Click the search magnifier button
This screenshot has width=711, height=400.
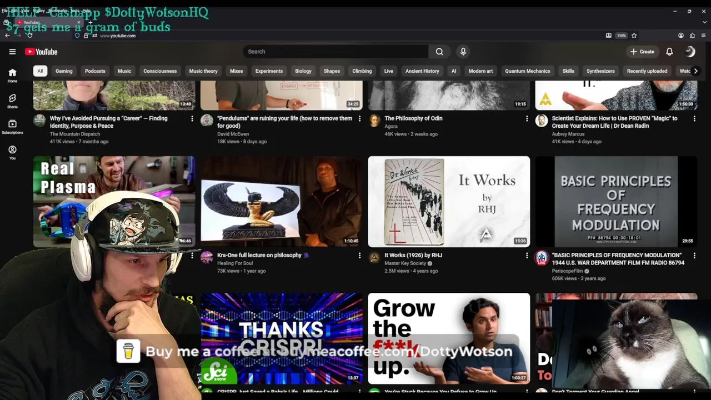tap(439, 52)
